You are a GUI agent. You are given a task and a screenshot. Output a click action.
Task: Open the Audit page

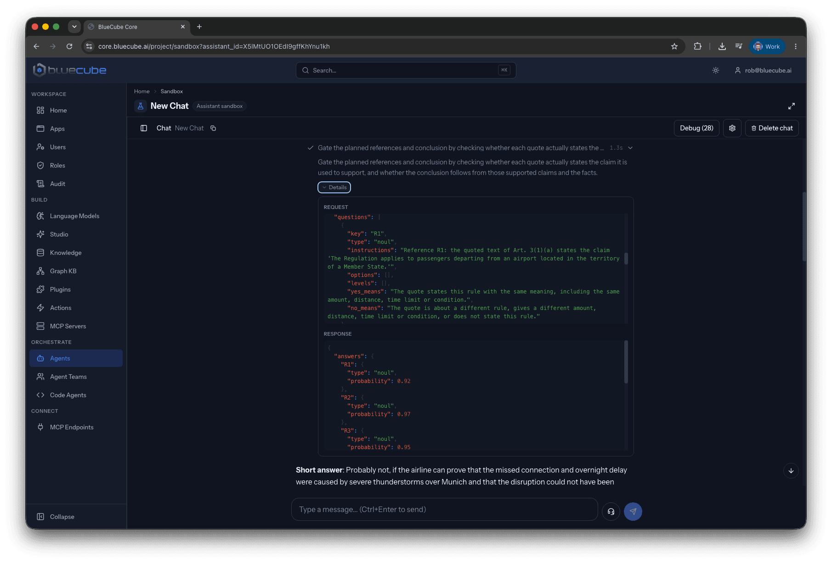(x=76, y=184)
